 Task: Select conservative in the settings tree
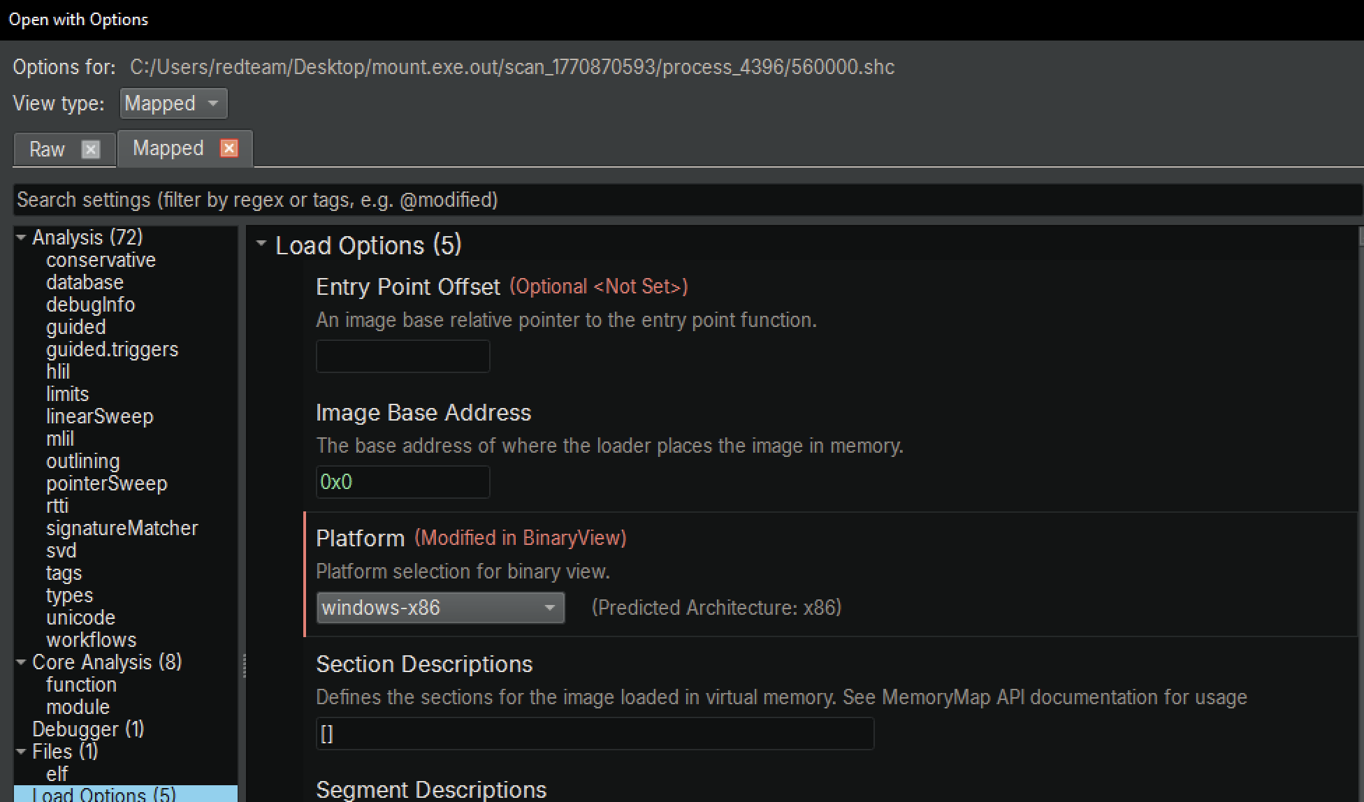click(x=101, y=260)
